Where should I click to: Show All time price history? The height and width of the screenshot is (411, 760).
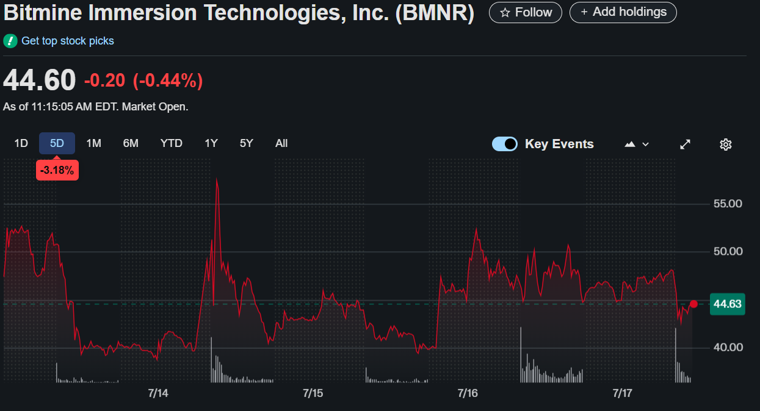point(281,143)
